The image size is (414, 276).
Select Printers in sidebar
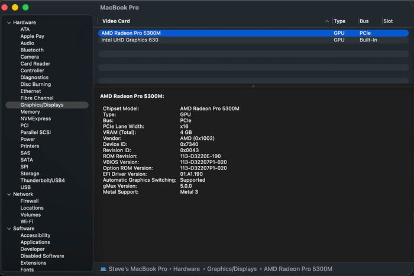point(30,146)
